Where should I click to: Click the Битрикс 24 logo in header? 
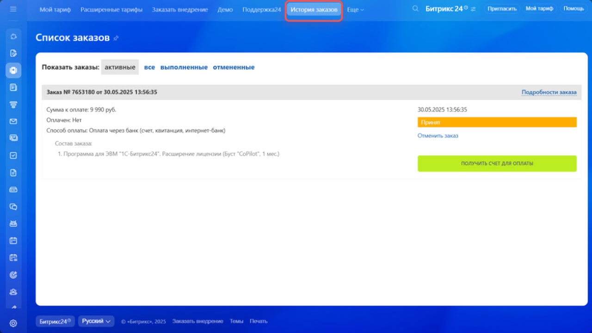[446, 9]
